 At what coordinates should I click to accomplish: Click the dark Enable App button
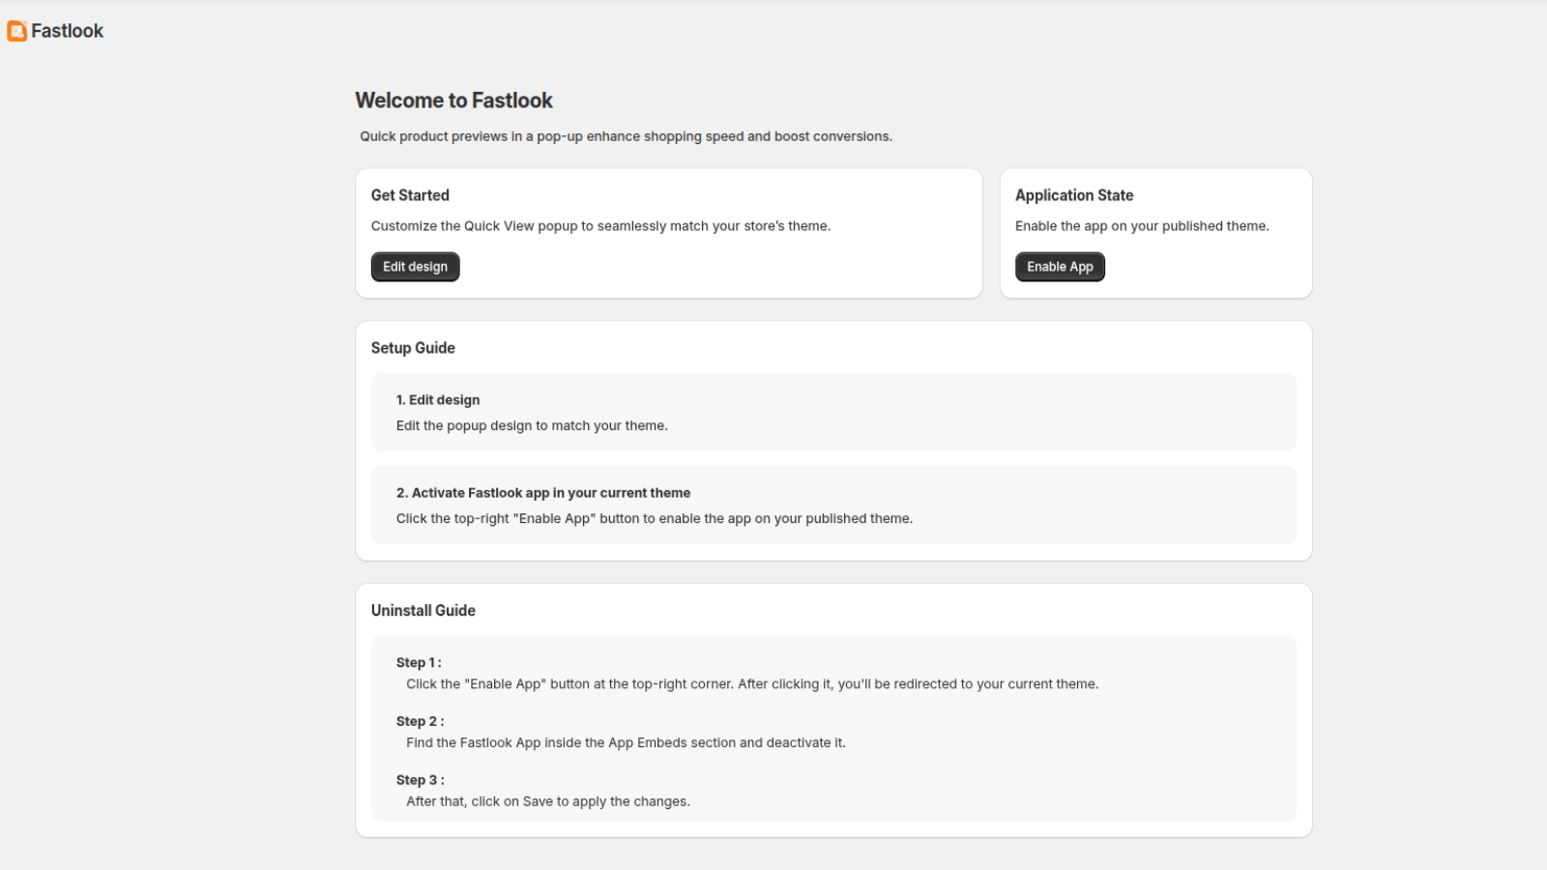point(1060,267)
